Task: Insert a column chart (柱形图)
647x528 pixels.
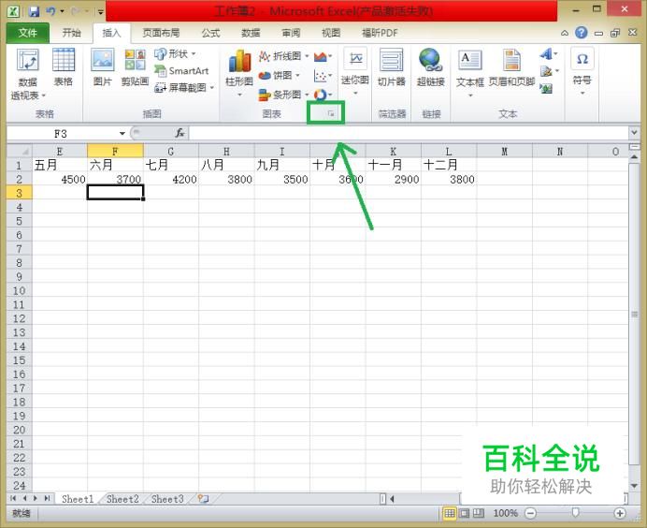Action: pos(239,74)
